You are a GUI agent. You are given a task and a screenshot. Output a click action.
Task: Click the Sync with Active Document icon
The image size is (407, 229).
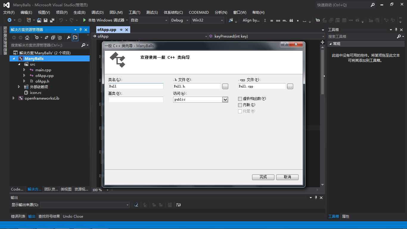(46, 37)
